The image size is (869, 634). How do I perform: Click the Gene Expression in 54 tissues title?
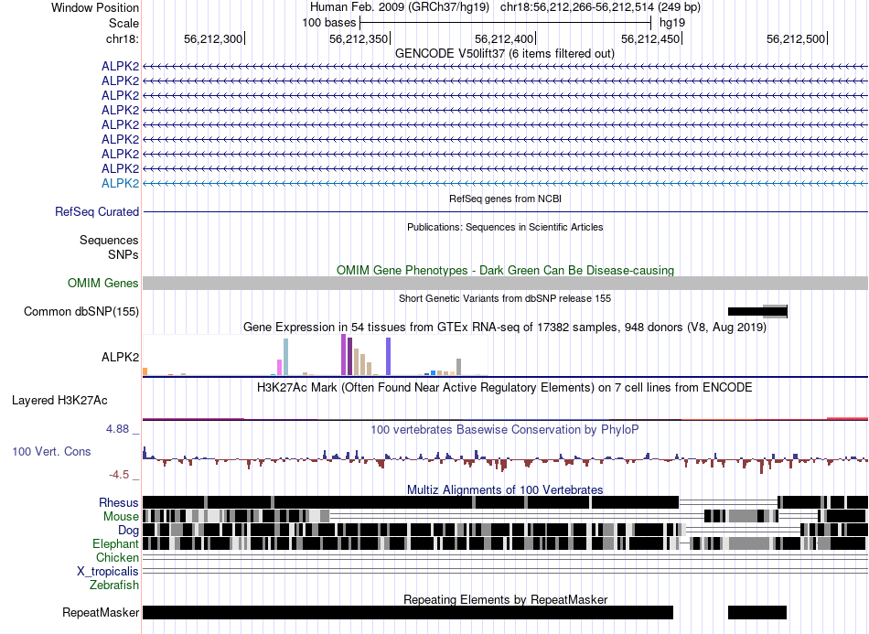click(505, 327)
